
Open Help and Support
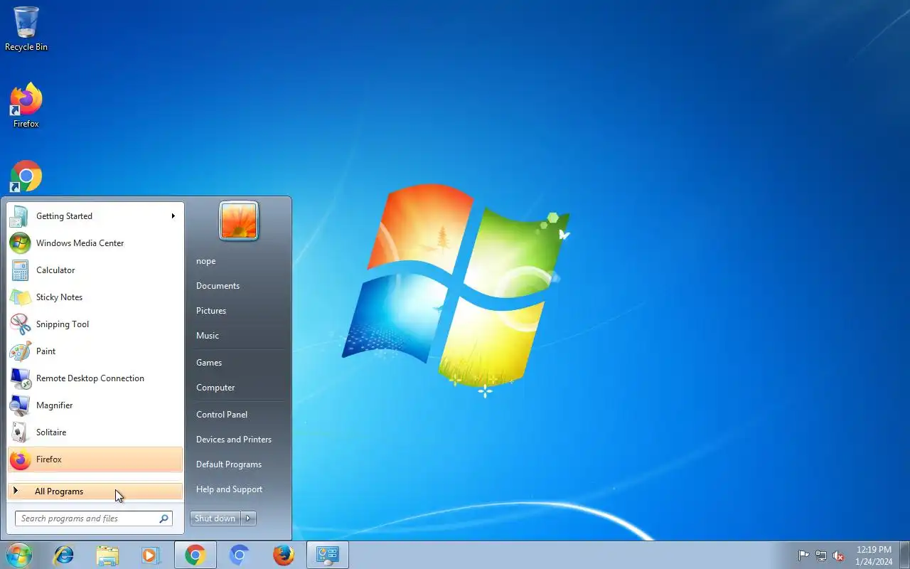[229, 489]
